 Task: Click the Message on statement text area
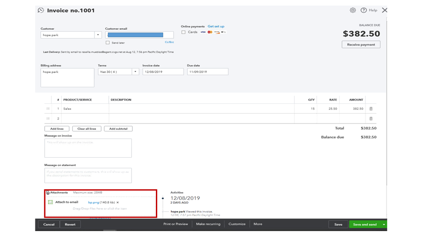[x=88, y=175]
